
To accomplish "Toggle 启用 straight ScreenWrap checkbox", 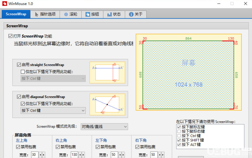I will click(x=19, y=65).
